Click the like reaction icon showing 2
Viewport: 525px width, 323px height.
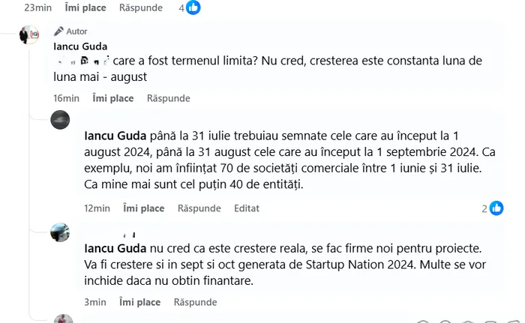(496, 208)
